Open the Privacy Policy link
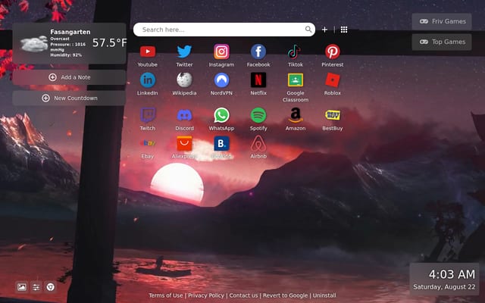The height and width of the screenshot is (303, 485). (x=206, y=295)
